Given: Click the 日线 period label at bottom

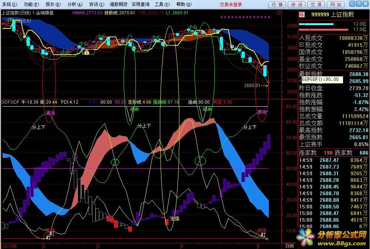Looking at the screenshot, I should pos(289,246).
